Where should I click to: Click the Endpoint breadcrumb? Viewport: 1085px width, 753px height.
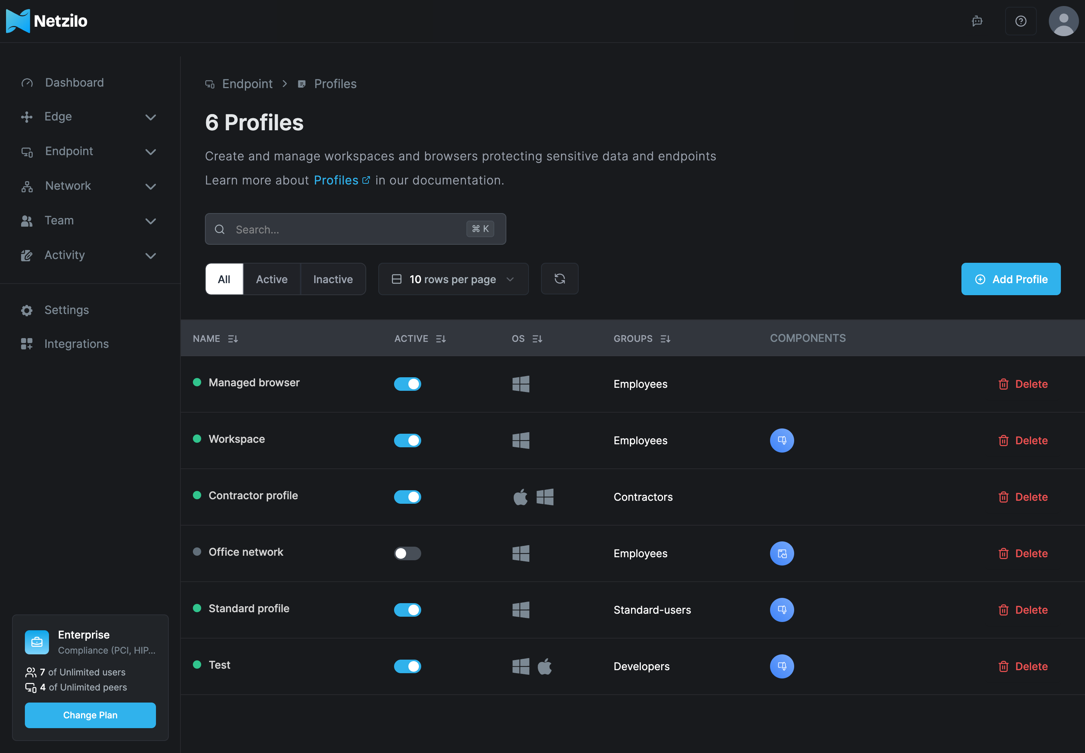click(239, 84)
